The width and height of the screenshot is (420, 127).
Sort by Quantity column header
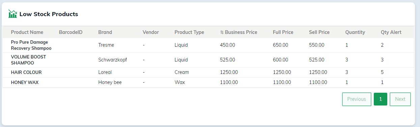click(355, 32)
